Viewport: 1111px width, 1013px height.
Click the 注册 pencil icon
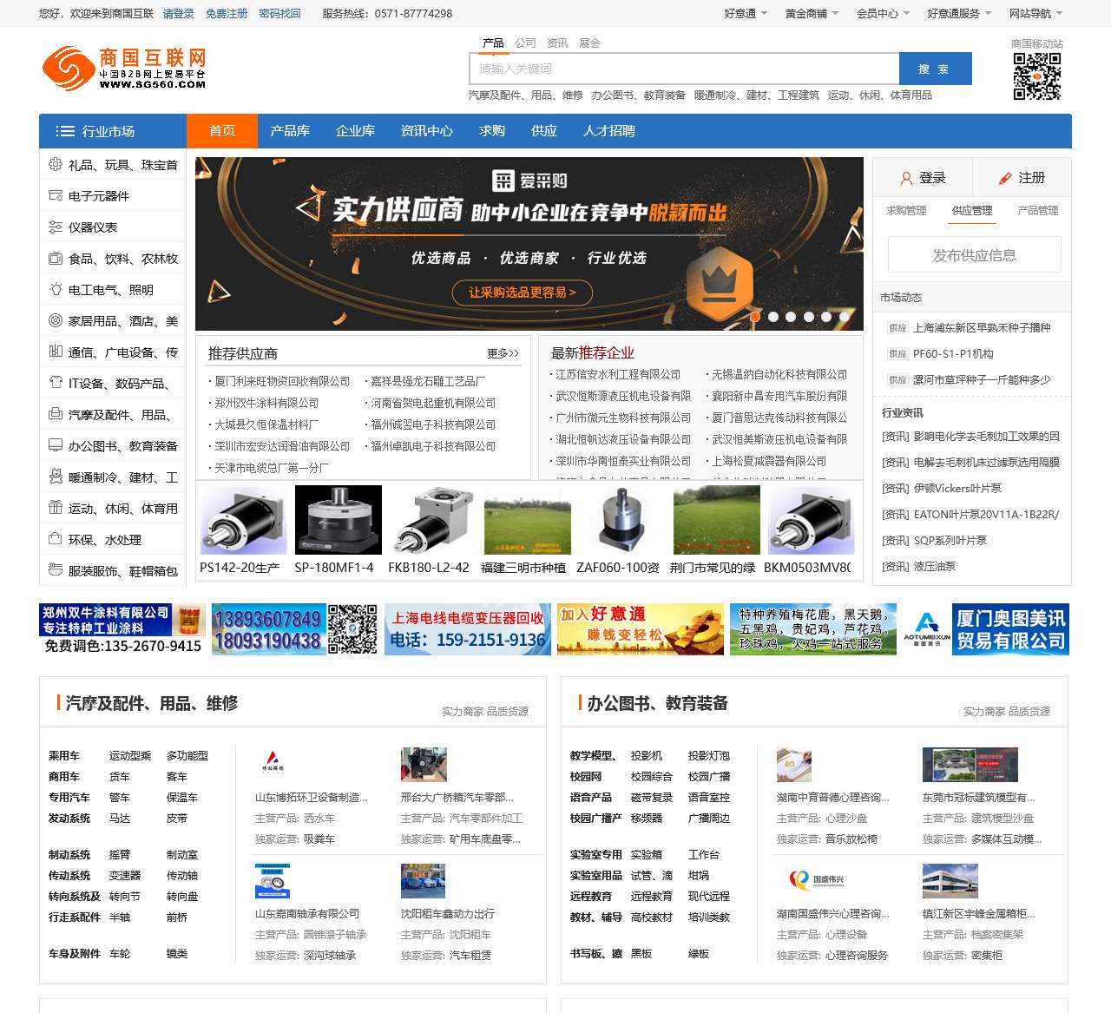(x=1007, y=177)
